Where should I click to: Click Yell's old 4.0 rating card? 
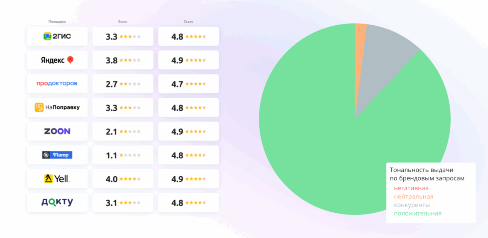click(x=123, y=179)
